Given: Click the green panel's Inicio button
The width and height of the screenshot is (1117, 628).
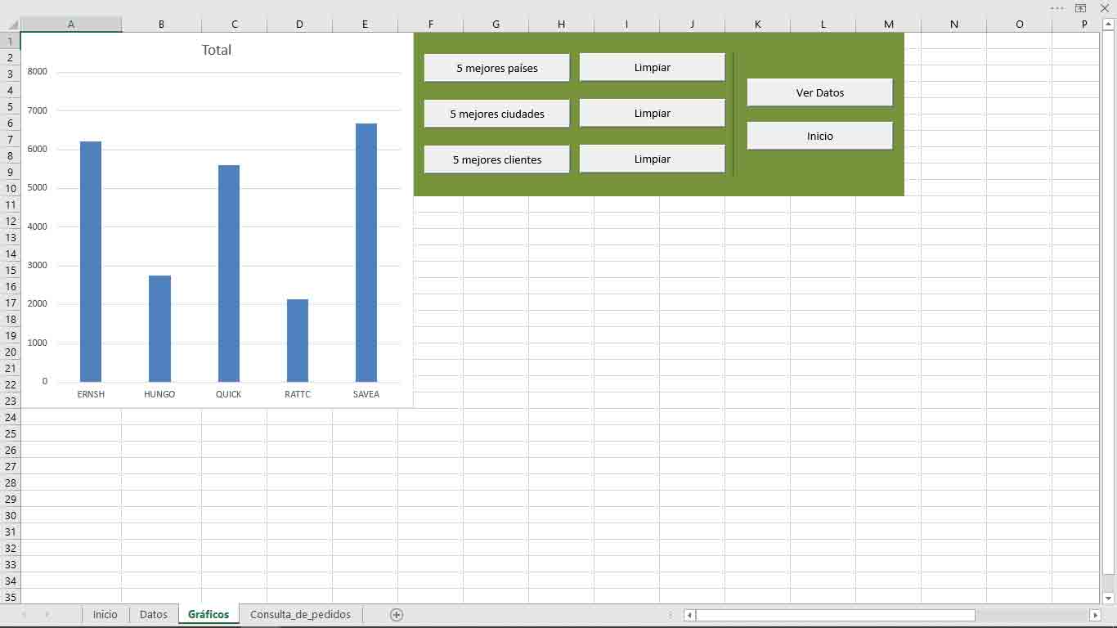Looking at the screenshot, I should [x=819, y=136].
